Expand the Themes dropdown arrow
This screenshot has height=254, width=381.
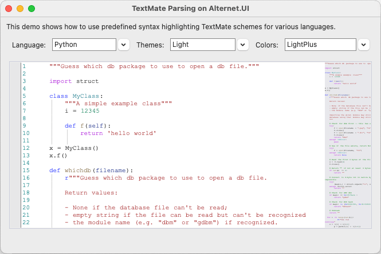(243, 45)
